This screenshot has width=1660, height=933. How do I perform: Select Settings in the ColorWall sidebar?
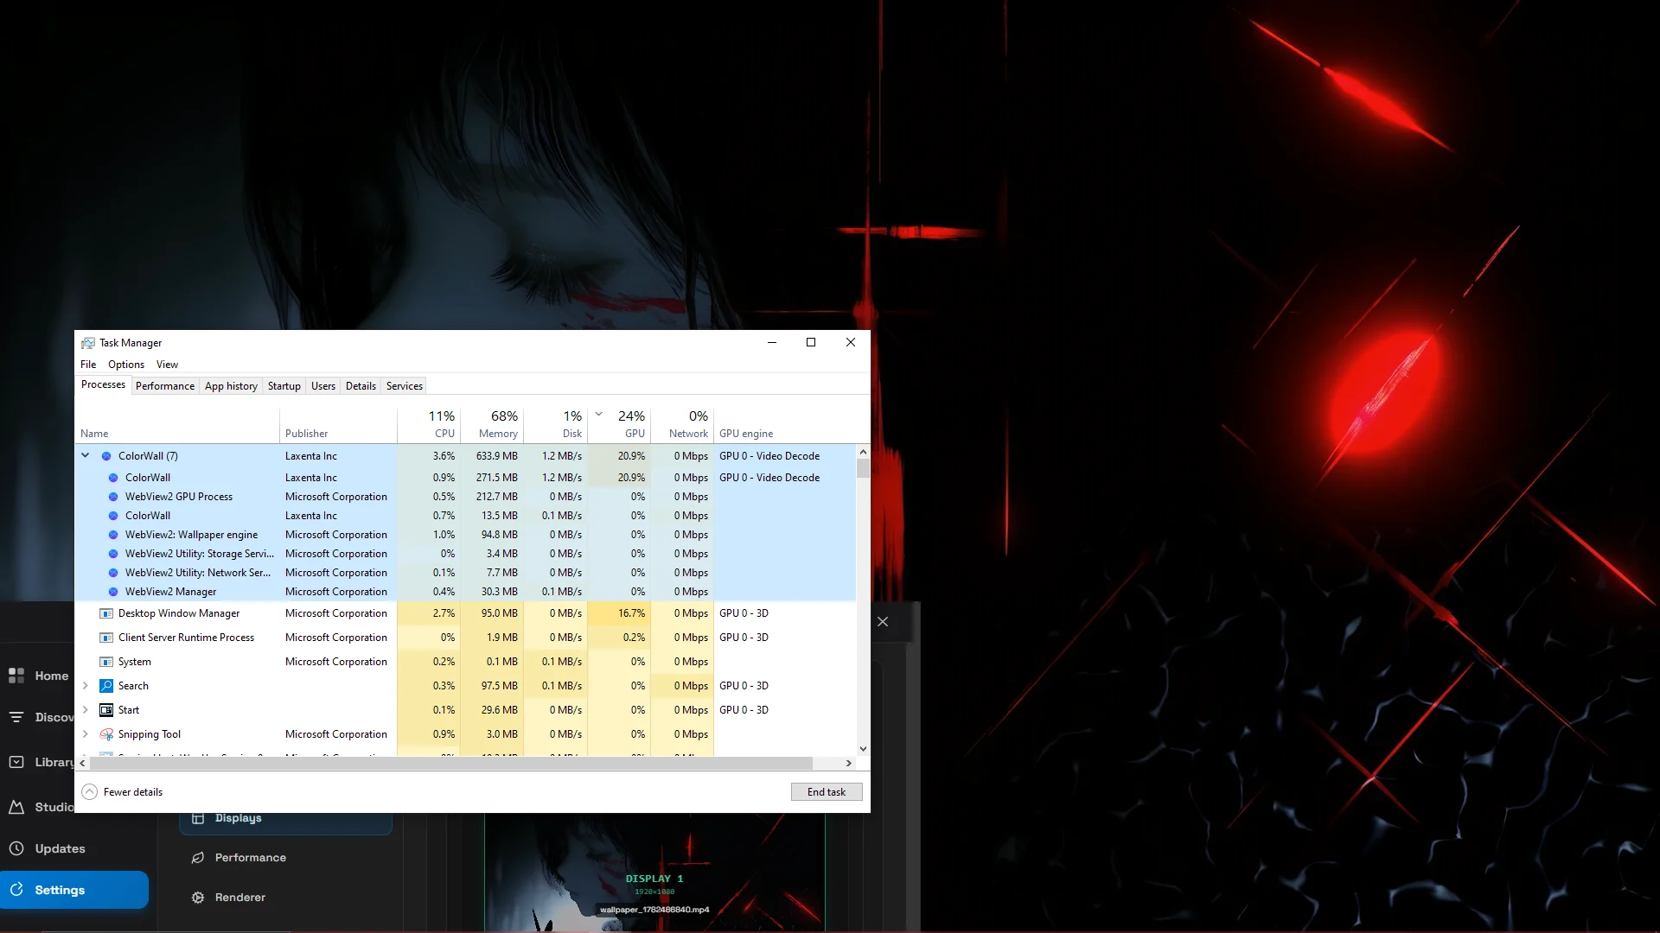(x=74, y=890)
